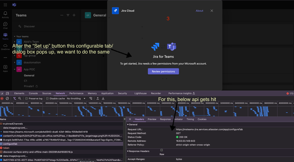The height and width of the screenshot is (162, 294).
Task: Enable the Disable cache checkbox
Action: pos(47,98)
